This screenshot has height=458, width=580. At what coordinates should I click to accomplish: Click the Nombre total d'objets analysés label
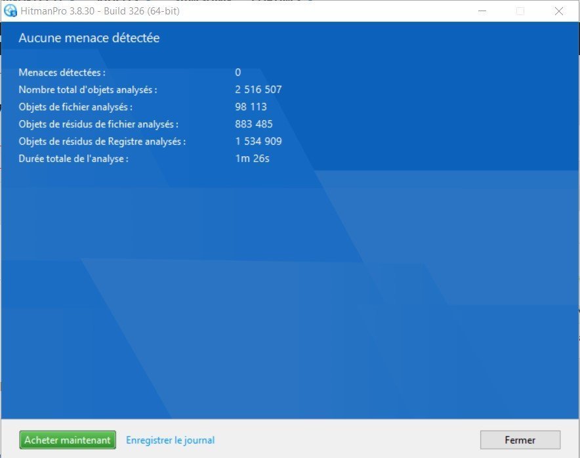[88, 89]
